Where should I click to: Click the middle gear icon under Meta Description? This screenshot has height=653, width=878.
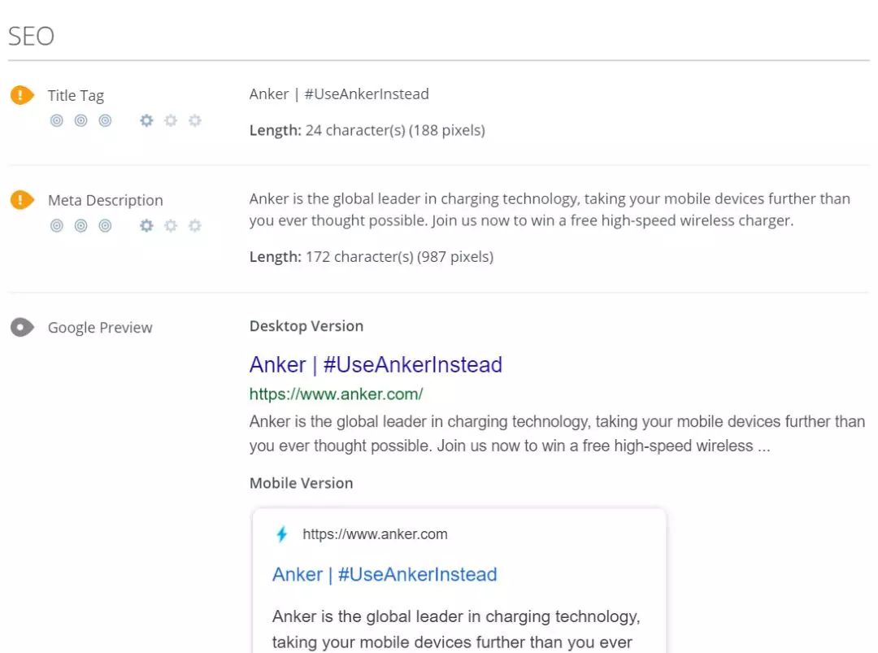[x=171, y=225]
